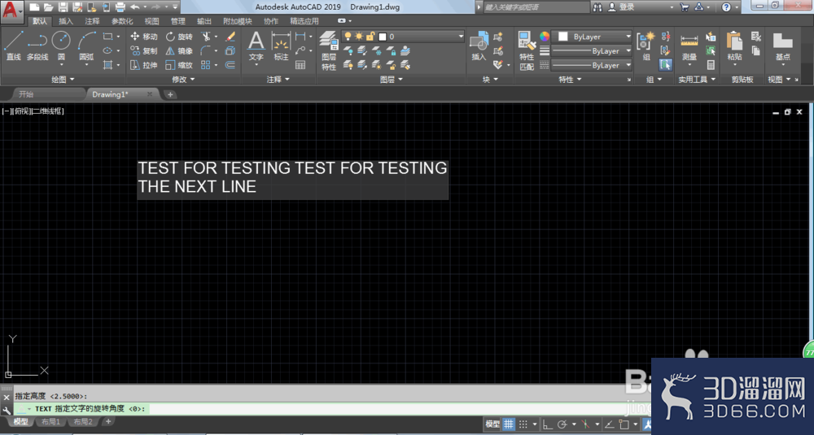Switch to the 插入 ribbon tab
The height and width of the screenshot is (435, 814).
[x=66, y=21]
